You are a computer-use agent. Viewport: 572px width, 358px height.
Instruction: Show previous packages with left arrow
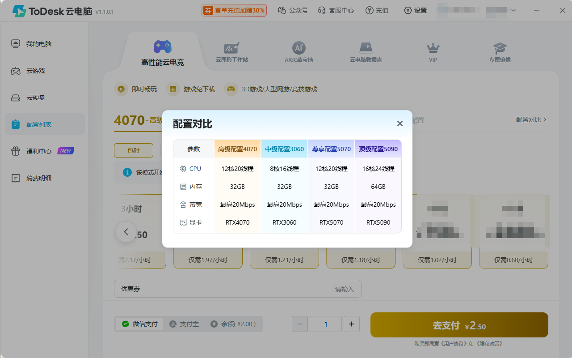coord(126,232)
